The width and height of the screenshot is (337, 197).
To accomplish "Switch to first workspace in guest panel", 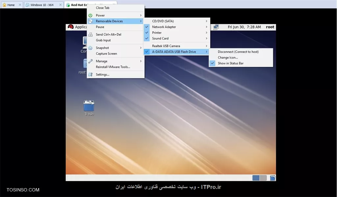I will tap(256, 178).
